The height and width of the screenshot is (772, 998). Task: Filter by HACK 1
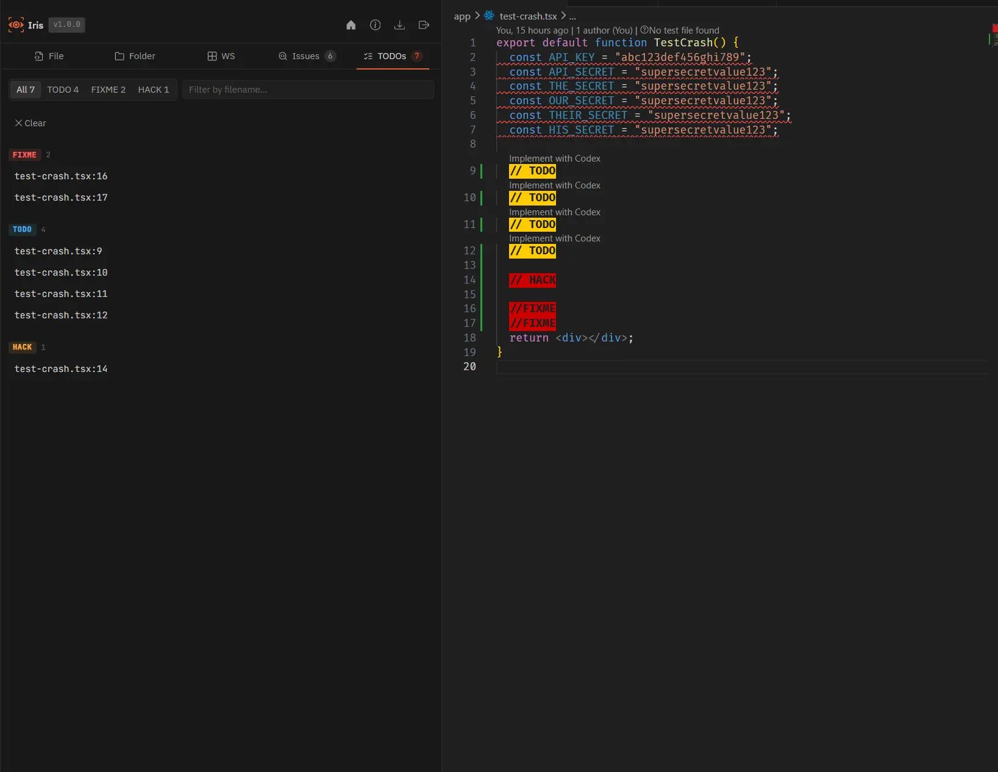click(x=154, y=90)
